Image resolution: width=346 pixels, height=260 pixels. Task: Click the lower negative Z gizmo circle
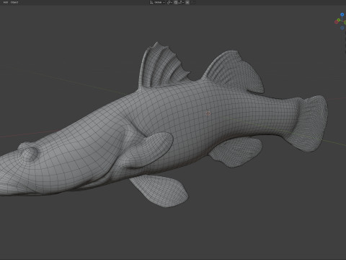click(342, 27)
